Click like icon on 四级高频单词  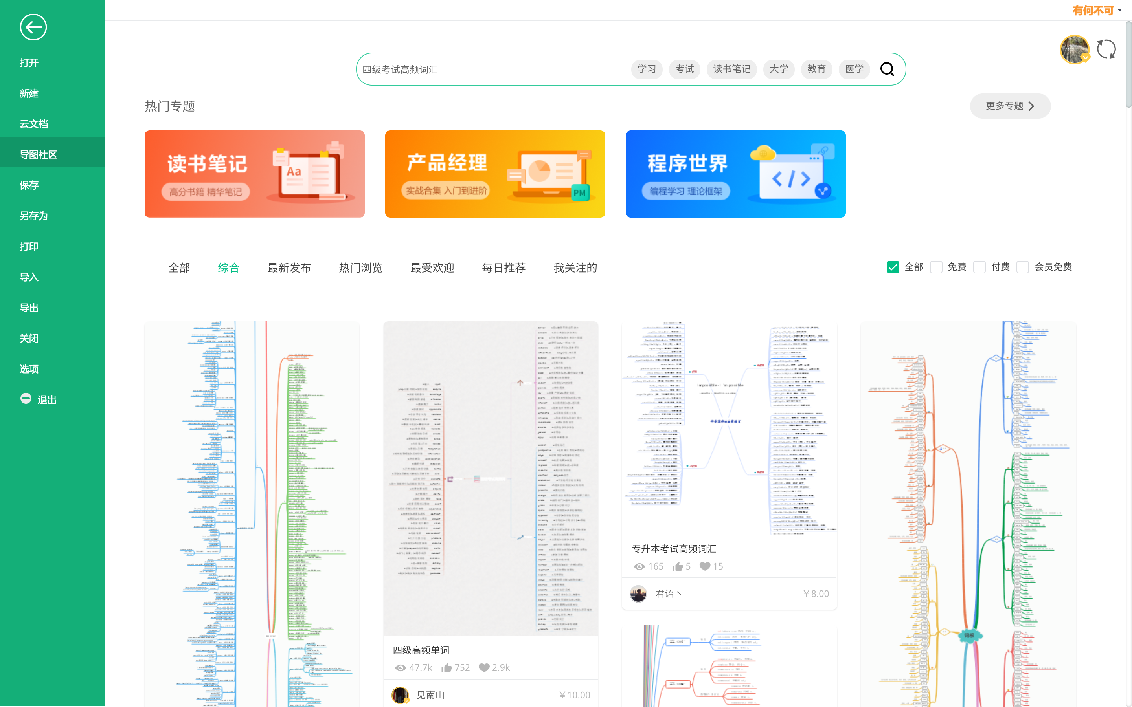coord(447,668)
